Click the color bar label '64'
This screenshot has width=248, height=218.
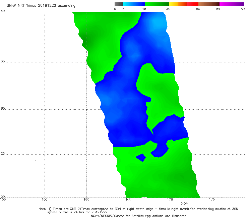point(218,9)
